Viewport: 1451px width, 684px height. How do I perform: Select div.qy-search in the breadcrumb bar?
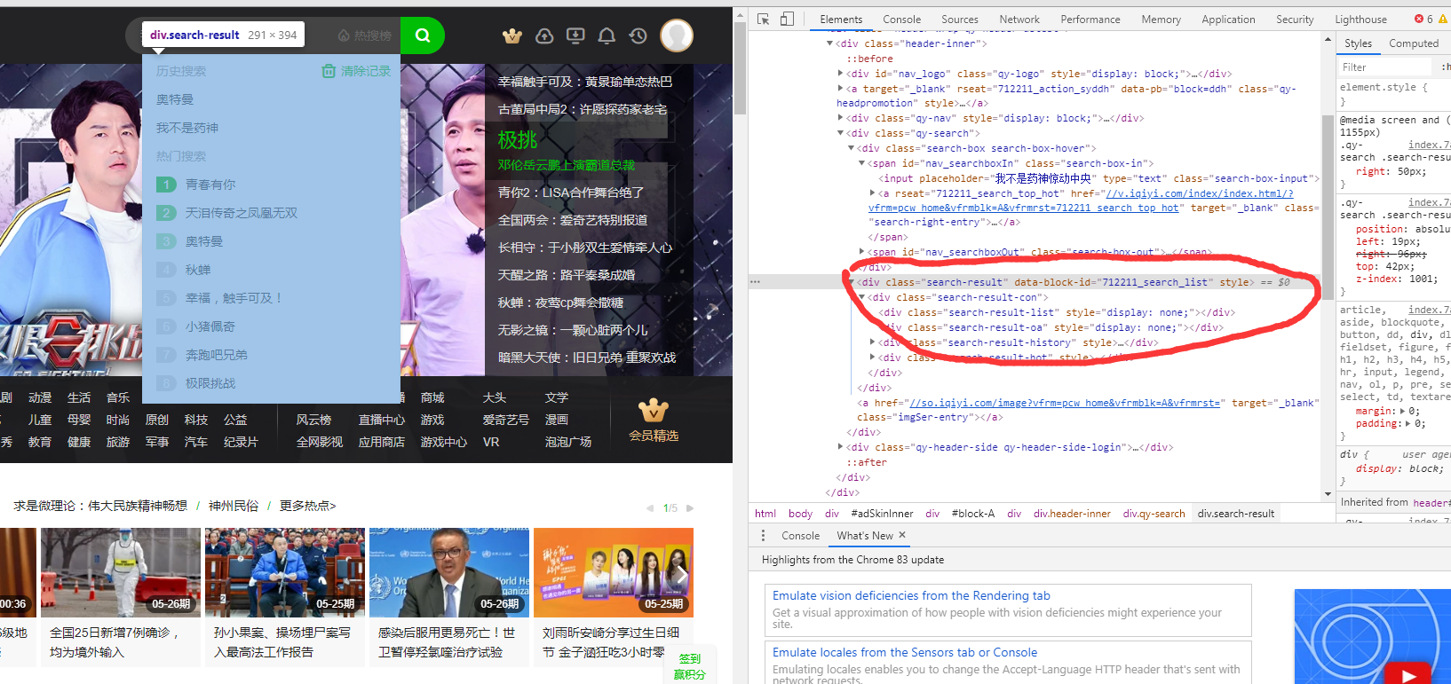[1154, 514]
